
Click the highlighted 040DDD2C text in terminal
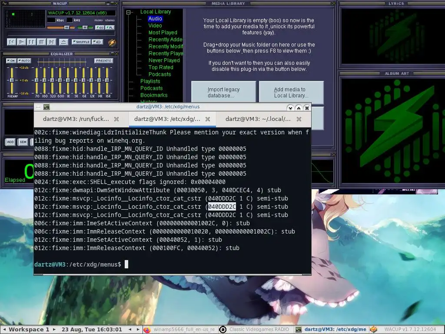click(222, 207)
